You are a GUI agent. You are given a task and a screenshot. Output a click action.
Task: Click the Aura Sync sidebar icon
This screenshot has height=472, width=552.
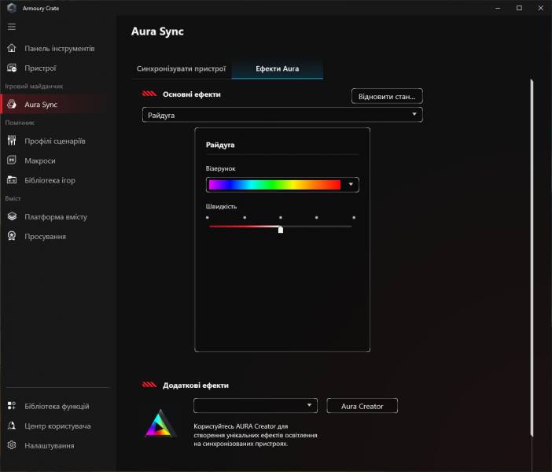point(12,105)
